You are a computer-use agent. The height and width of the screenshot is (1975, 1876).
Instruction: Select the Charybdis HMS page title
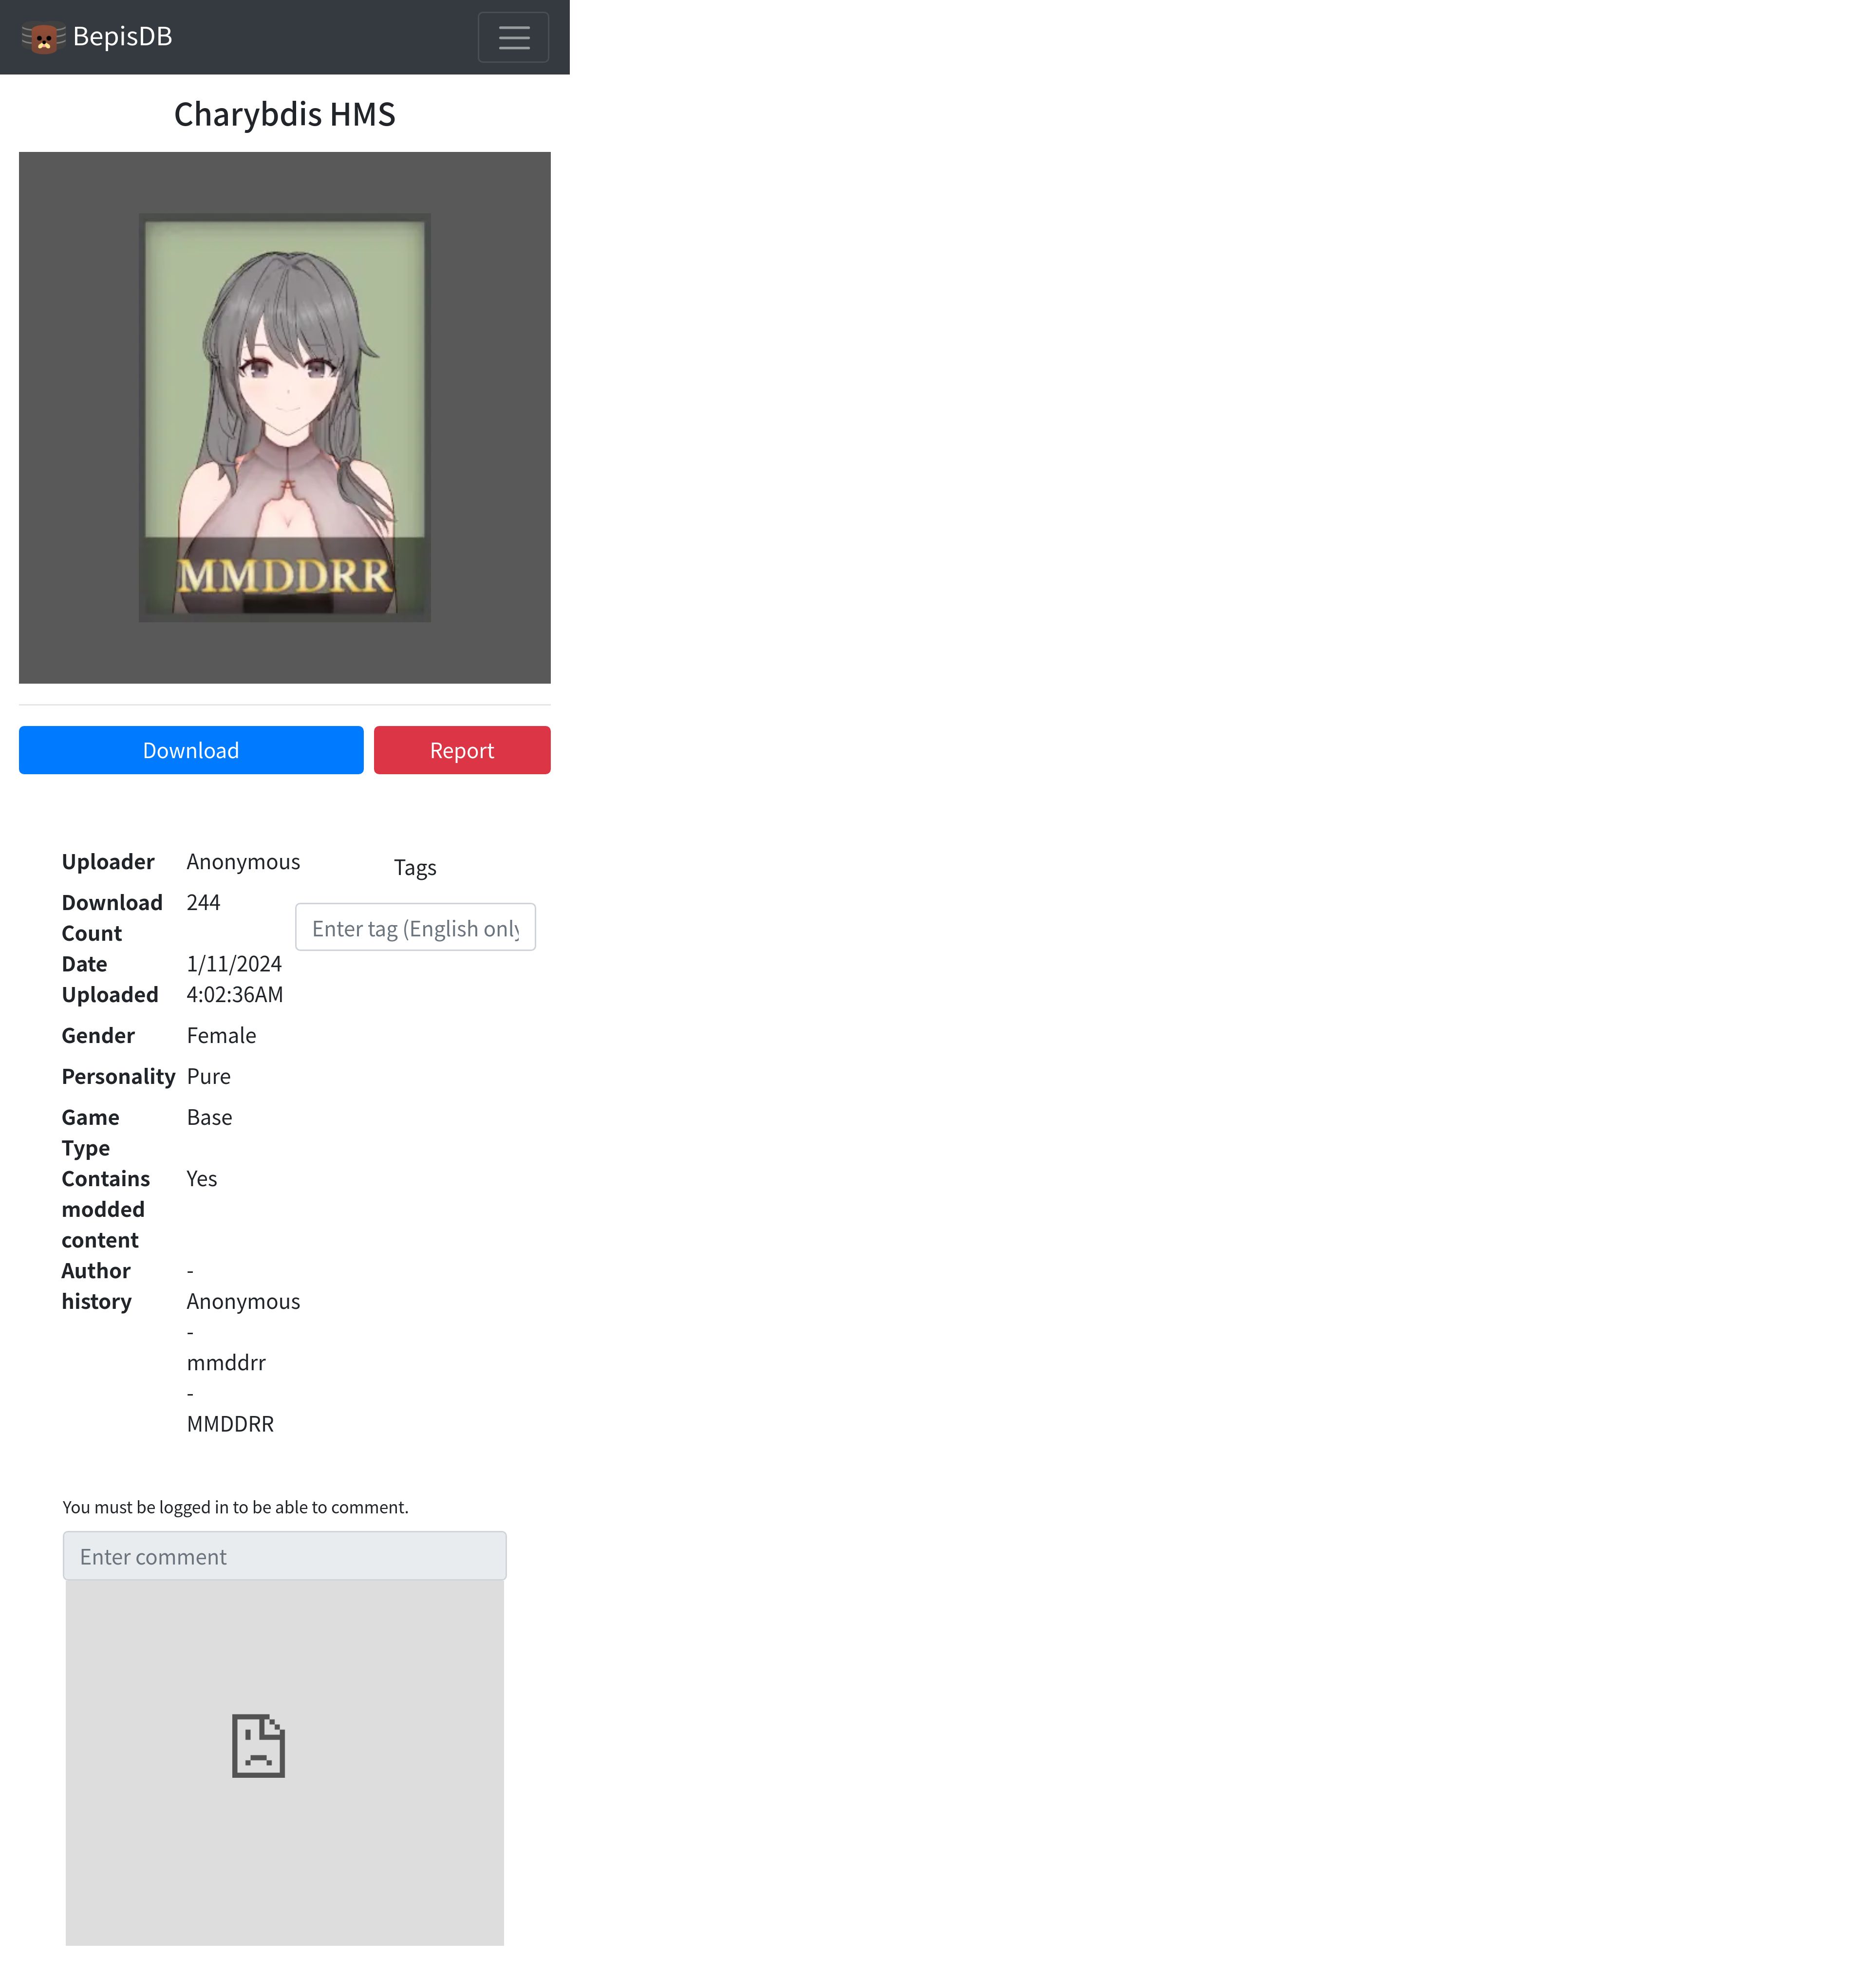(285, 114)
